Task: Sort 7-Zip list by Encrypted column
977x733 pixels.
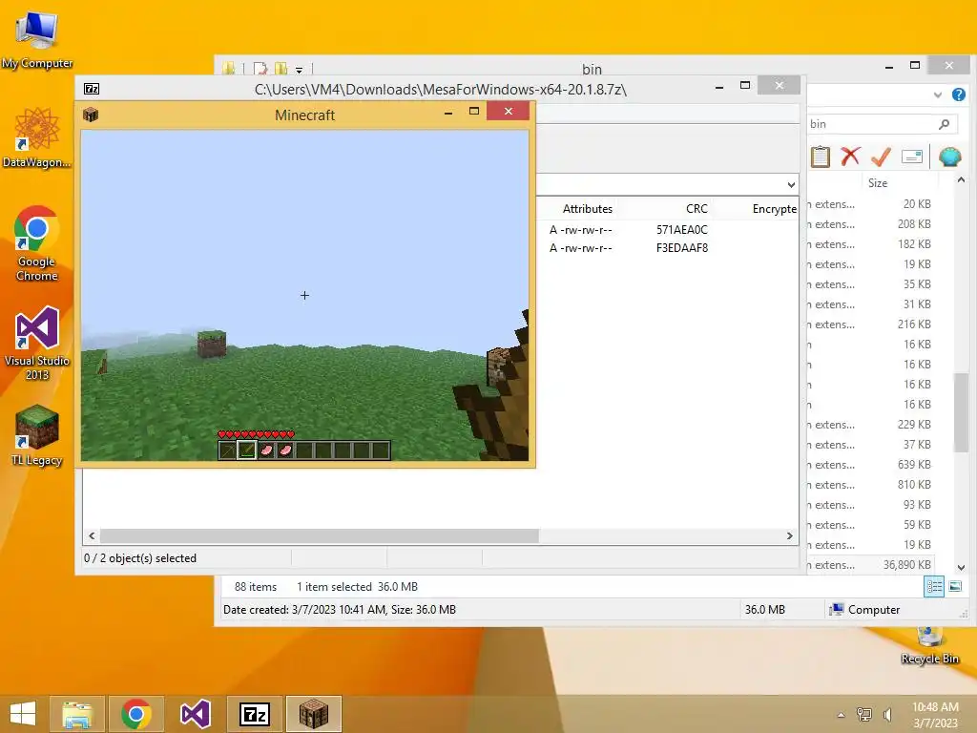Action: pos(774,209)
